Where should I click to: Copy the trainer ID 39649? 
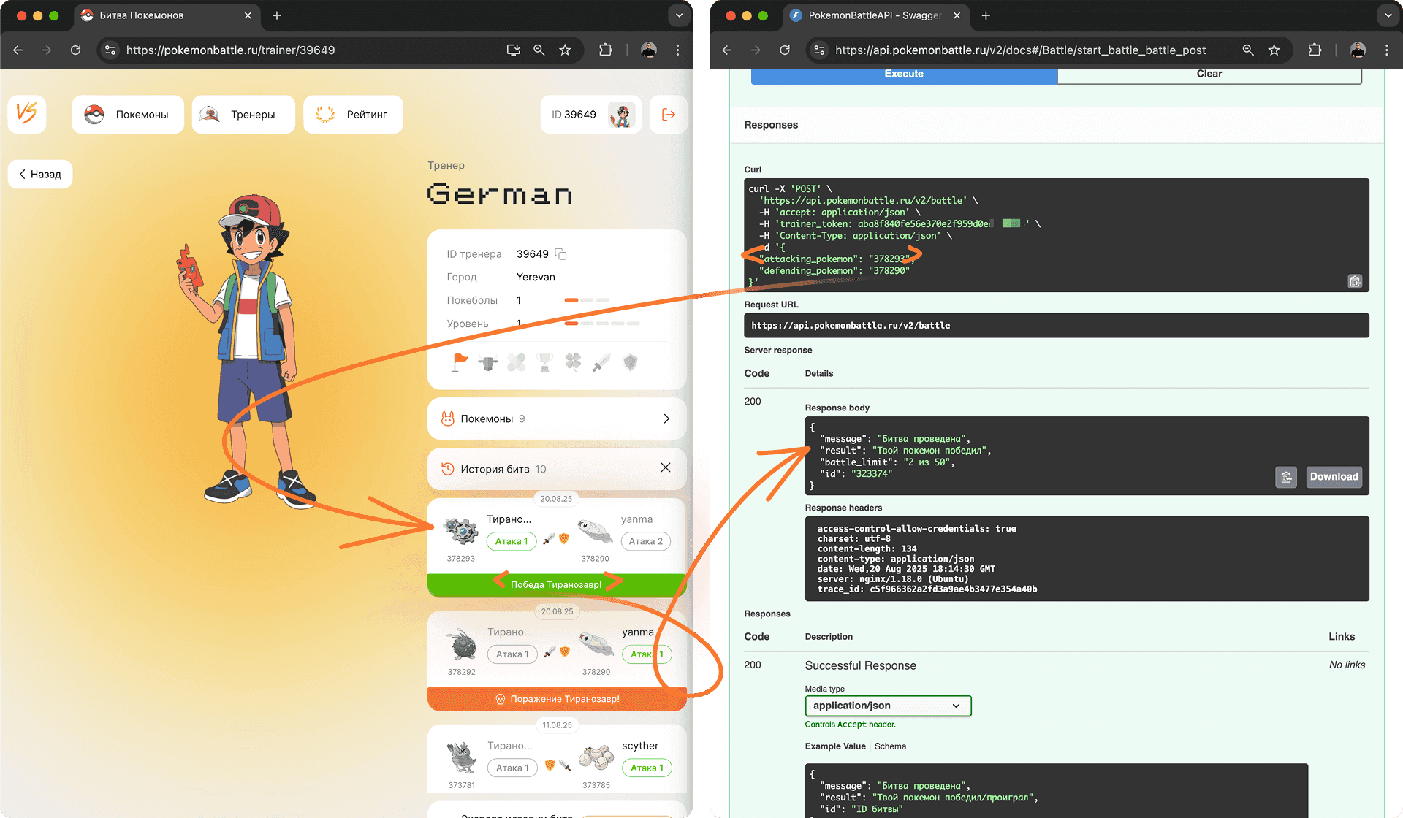tap(560, 254)
